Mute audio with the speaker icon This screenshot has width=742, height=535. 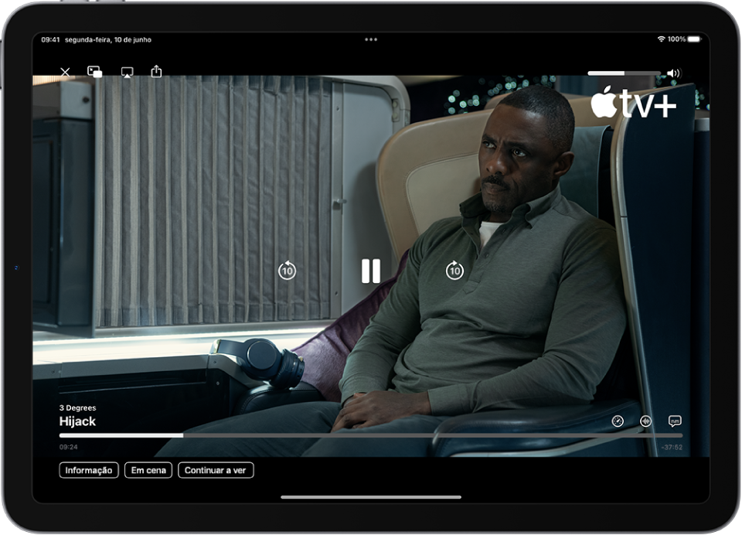(673, 73)
